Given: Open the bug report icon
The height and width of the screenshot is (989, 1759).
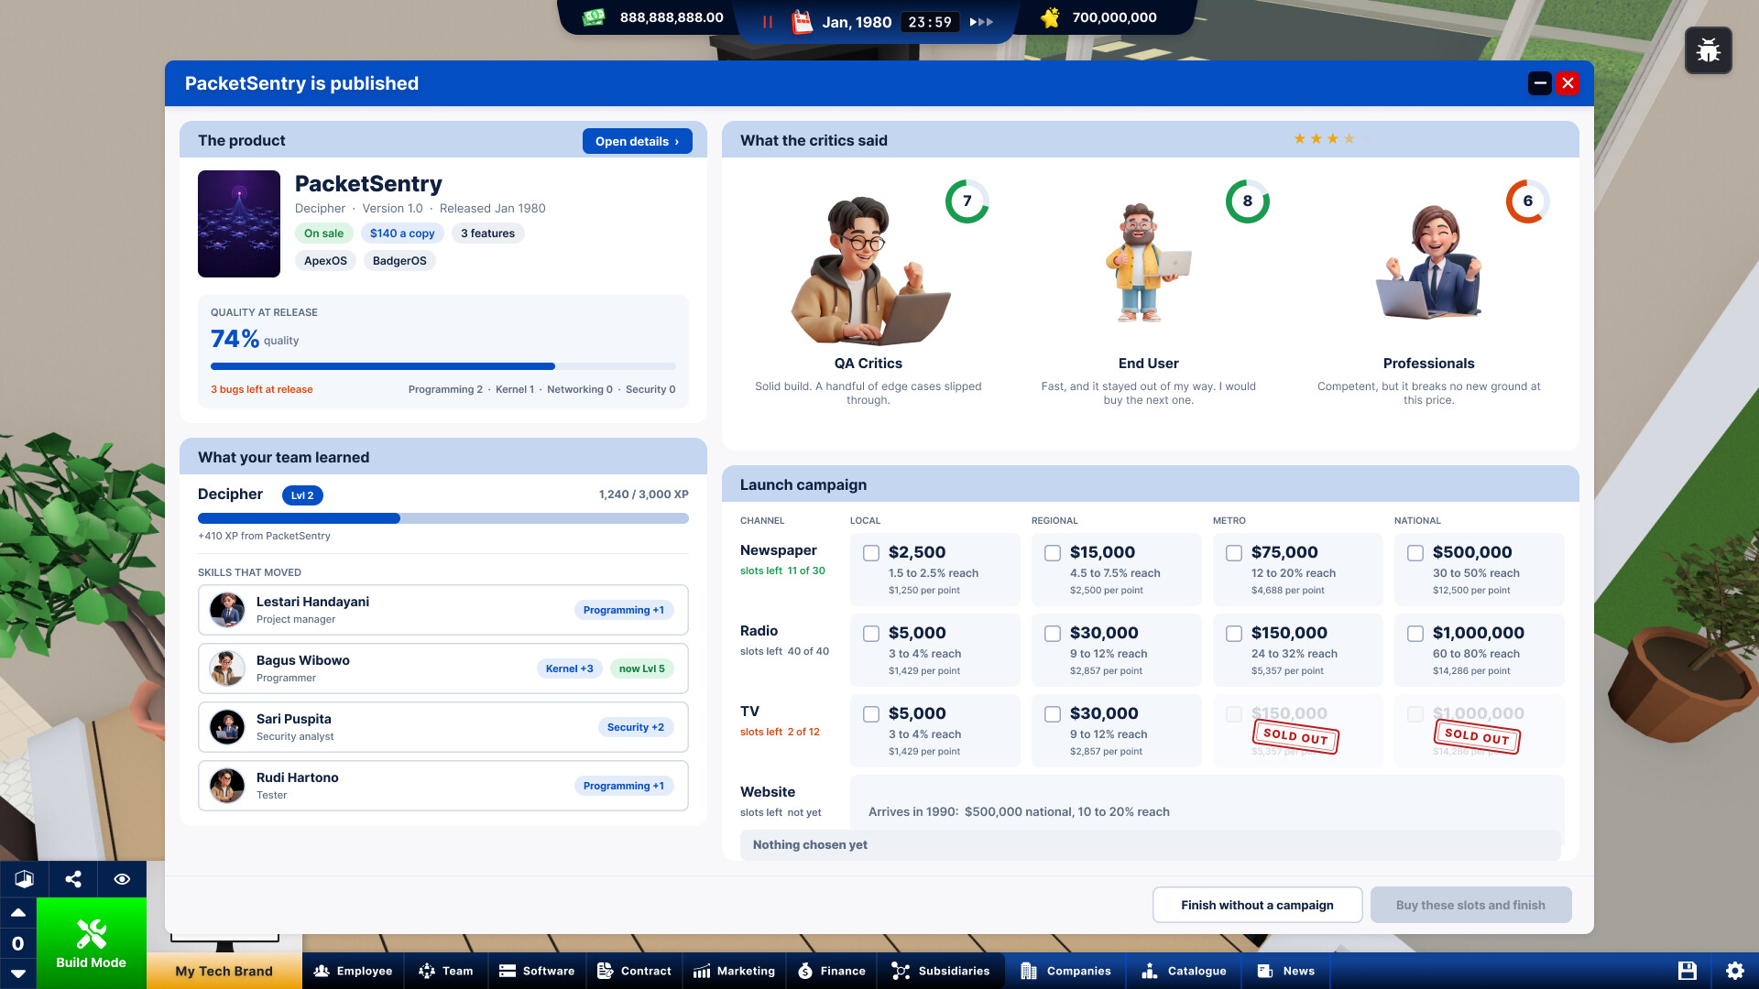Looking at the screenshot, I should (1708, 50).
